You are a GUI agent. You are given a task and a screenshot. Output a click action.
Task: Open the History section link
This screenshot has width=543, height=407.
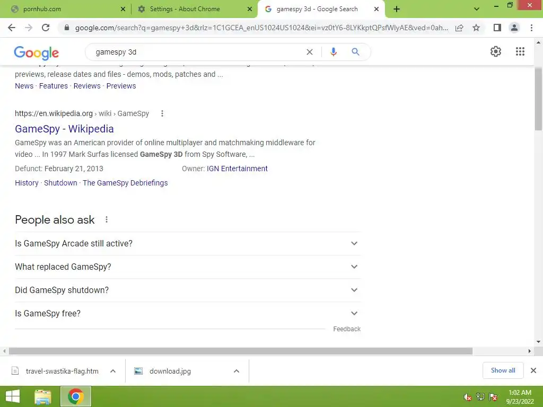click(x=27, y=183)
